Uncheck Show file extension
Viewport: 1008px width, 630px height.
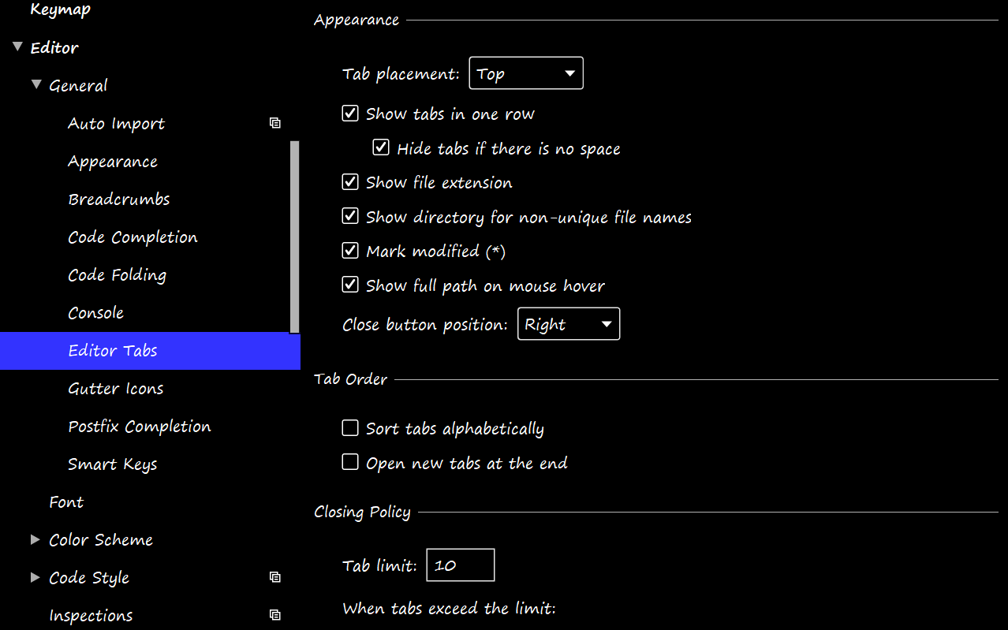[x=349, y=181]
